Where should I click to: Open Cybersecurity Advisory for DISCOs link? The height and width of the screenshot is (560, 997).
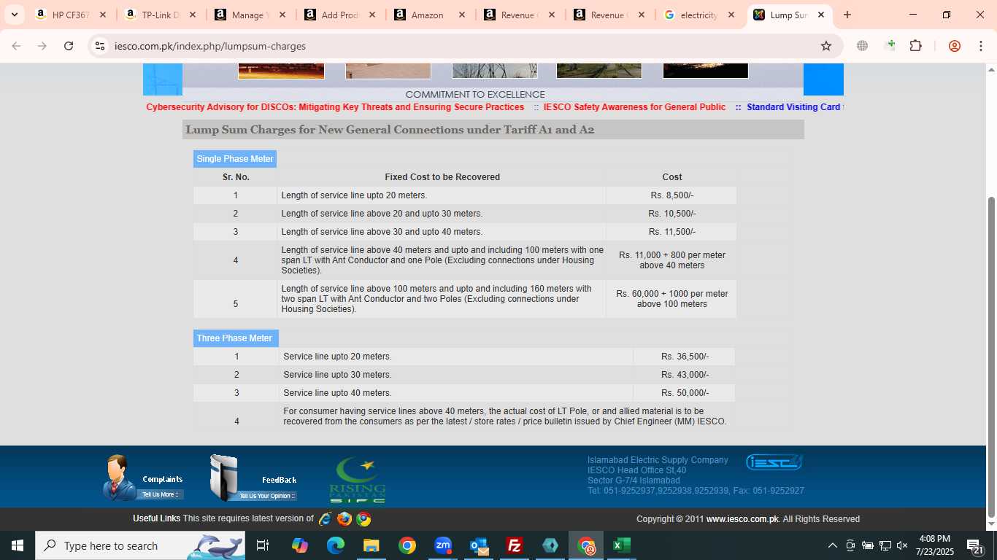pyautogui.click(x=335, y=107)
